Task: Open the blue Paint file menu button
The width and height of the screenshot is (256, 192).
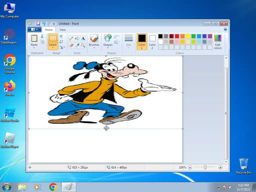Action: tap(34, 29)
